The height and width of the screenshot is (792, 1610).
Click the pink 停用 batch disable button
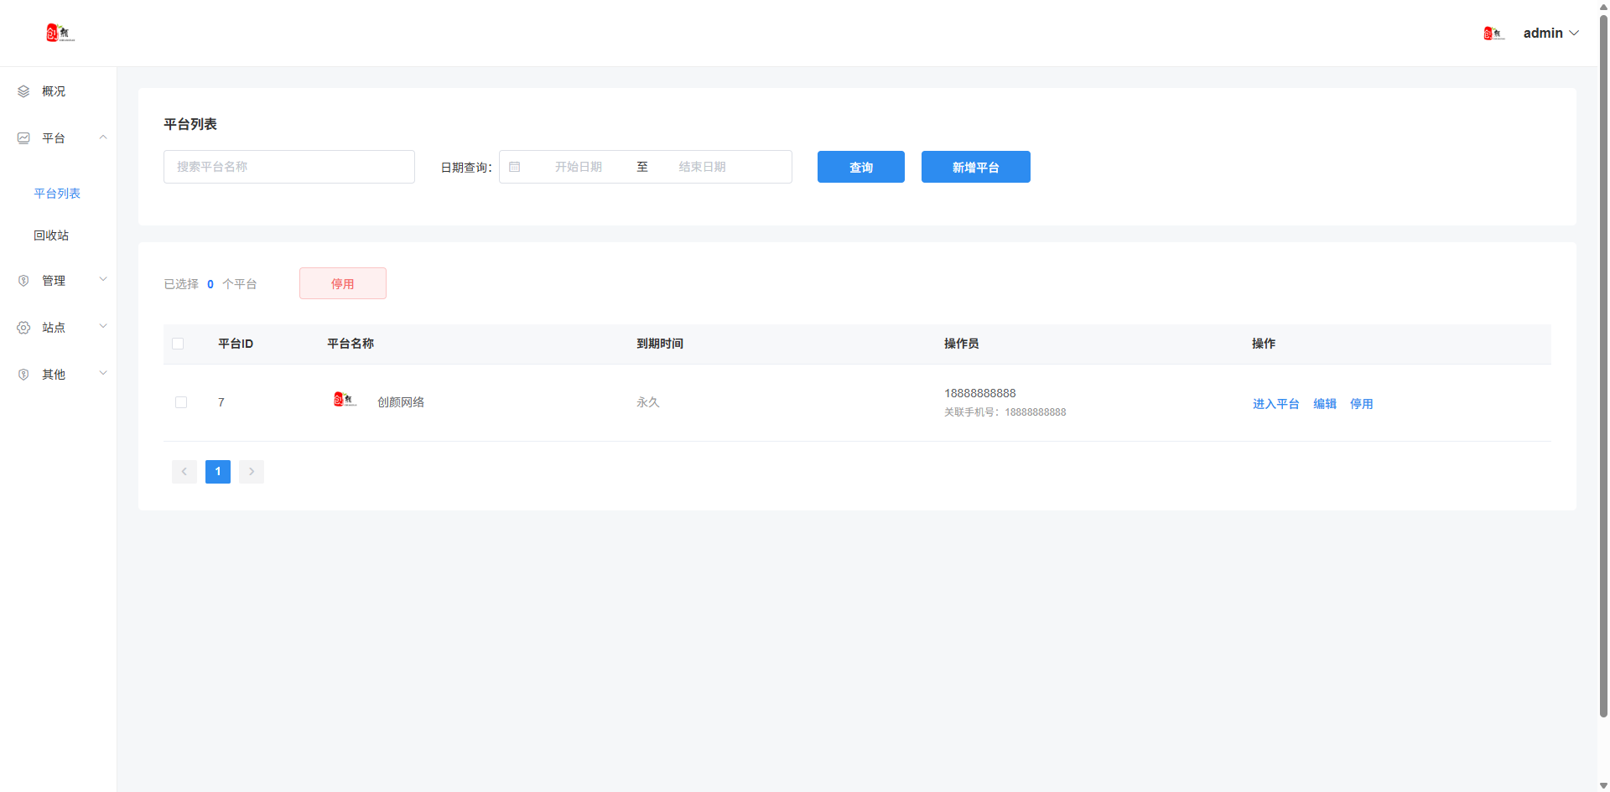coord(343,283)
